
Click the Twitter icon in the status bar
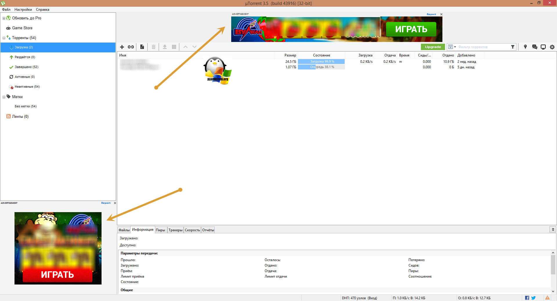pos(533,298)
